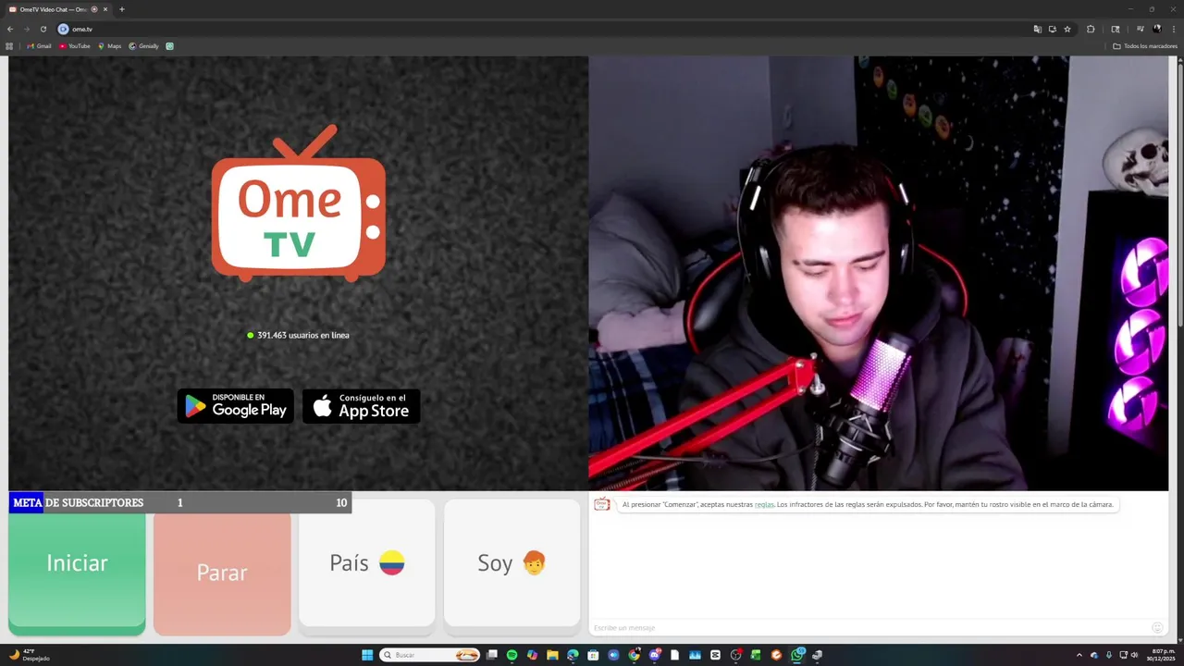This screenshot has width=1184, height=666.
Task: Open File Explorer from taskbar
Action: tap(552, 655)
